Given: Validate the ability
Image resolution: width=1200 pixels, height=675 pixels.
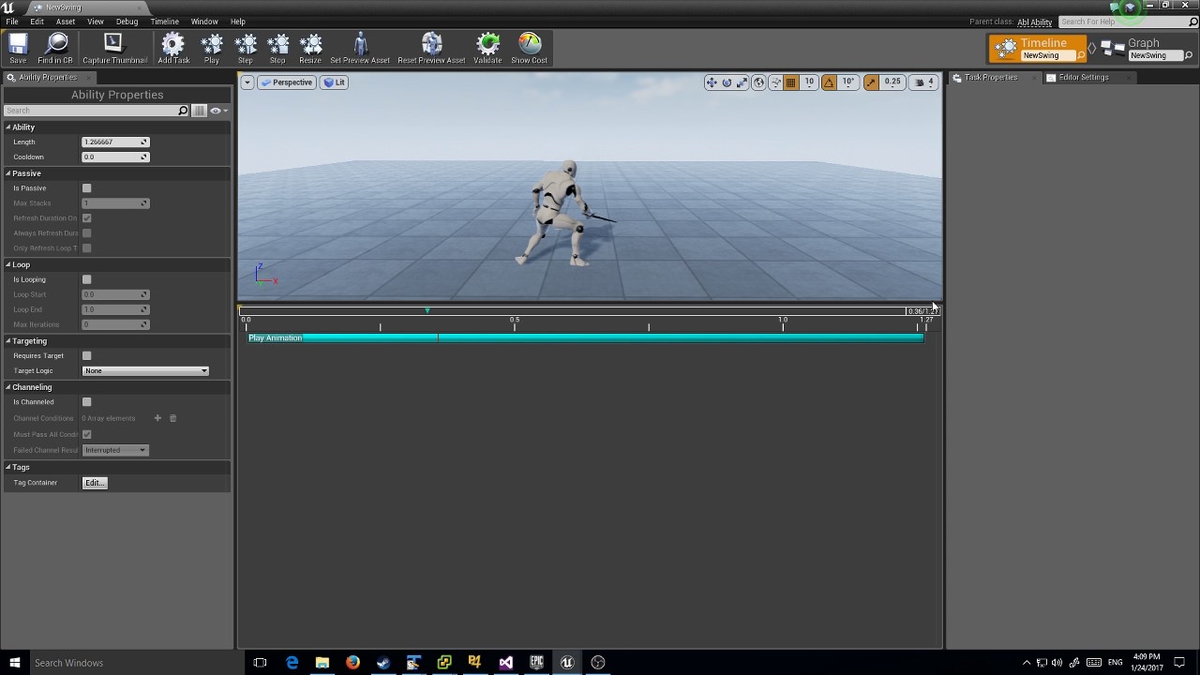Looking at the screenshot, I should (487, 49).
